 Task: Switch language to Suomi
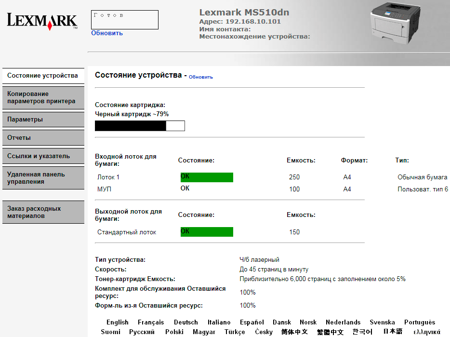pyautogui.click(x=110, y=332)
